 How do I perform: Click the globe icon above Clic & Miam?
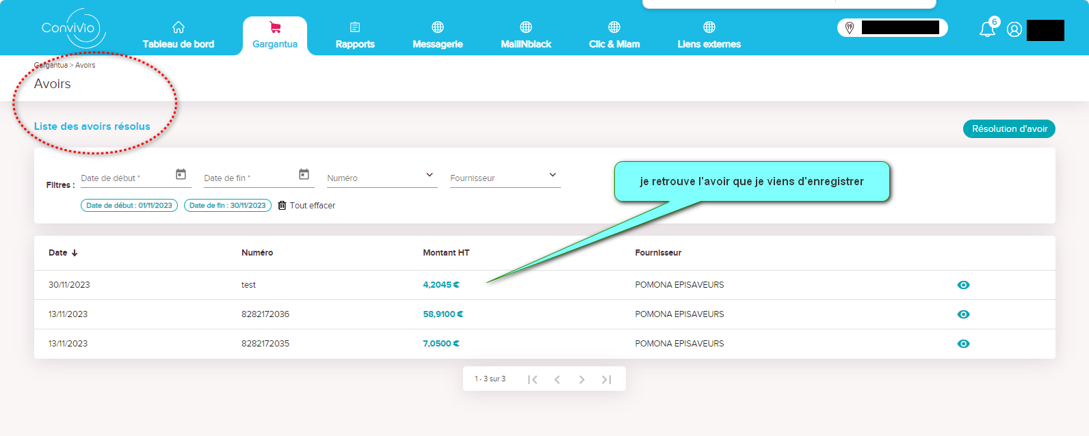[x=614, y=27]
